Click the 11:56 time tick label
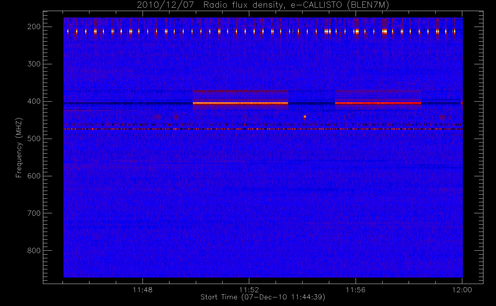The width and height of the screenshot is (496, 306). coord(356,290)
